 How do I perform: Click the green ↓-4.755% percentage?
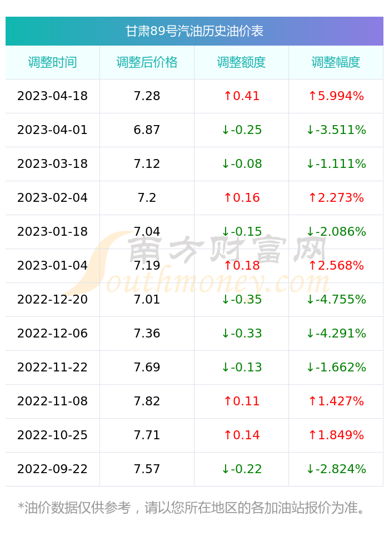click(x=336, y=300)
